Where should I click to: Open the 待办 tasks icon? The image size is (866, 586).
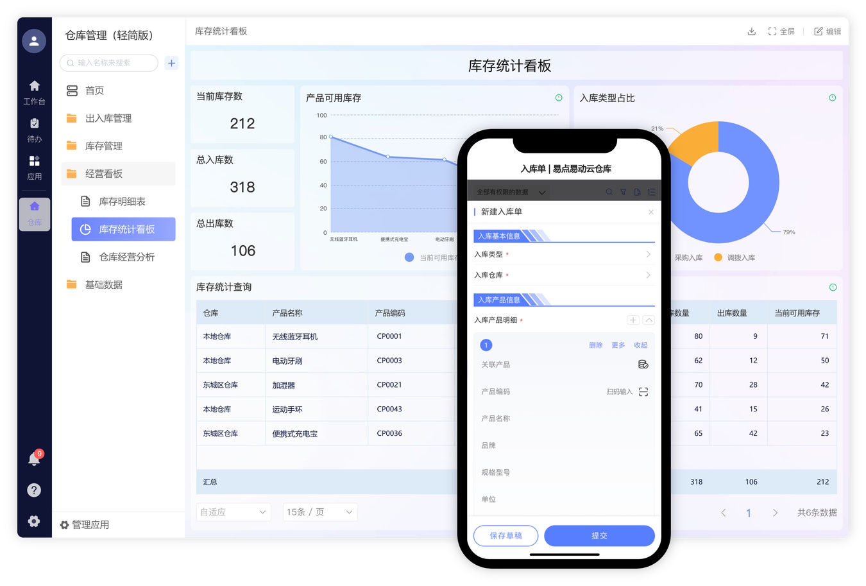click(x=35, y=128)
